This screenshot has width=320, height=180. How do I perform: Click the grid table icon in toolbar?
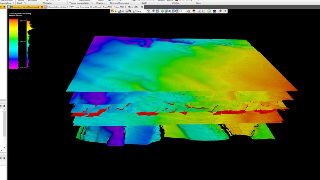126,11
